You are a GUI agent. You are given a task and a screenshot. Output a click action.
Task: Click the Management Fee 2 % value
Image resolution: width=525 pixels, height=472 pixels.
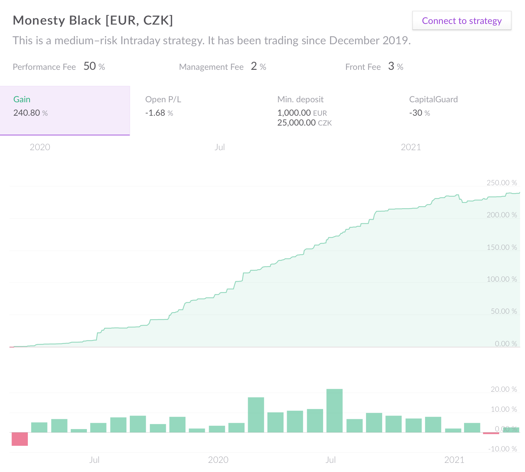(x=258, y=66)
